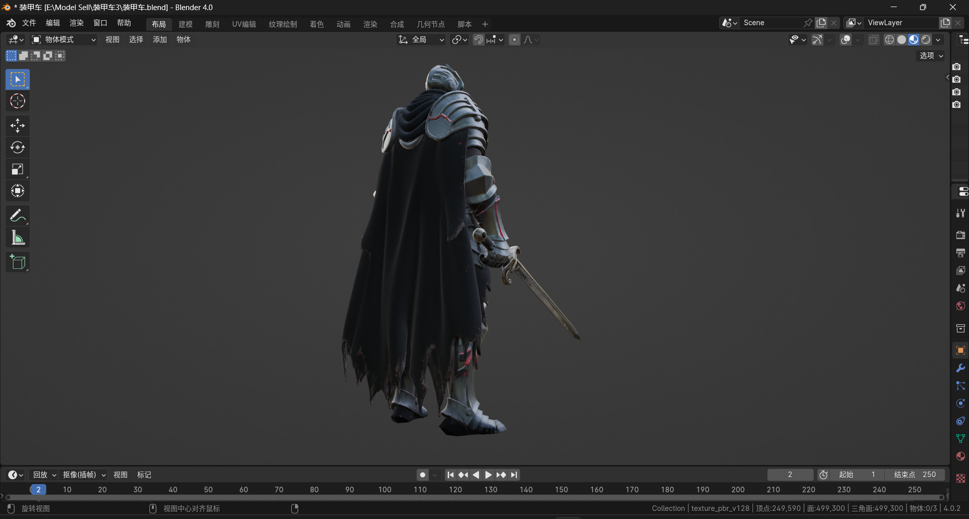The width and height of the screenshot is (969, 519).
Task: Select the Scale tool
Action: [18, 169]
